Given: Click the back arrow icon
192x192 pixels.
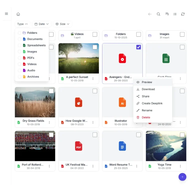Looking at the screenshot, I should click(150, 14).
